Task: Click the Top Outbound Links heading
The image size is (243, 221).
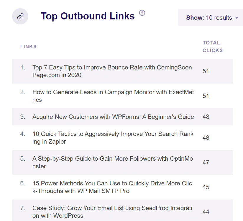Action: click(x=87, y=16)
